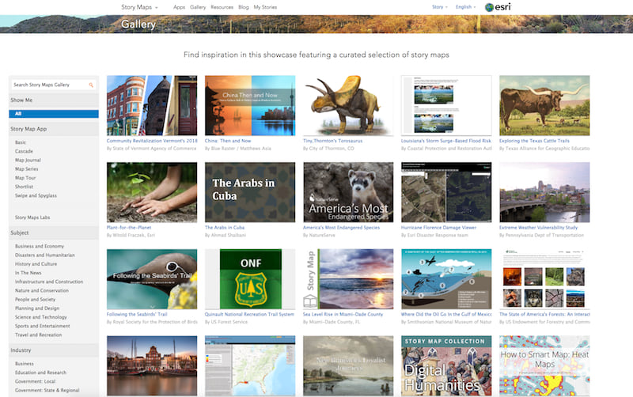Image resolution: width=633 pixels, height=397 pixels.
Task: Open Gallery in top navigation
Action: click(x=198, y=7)
